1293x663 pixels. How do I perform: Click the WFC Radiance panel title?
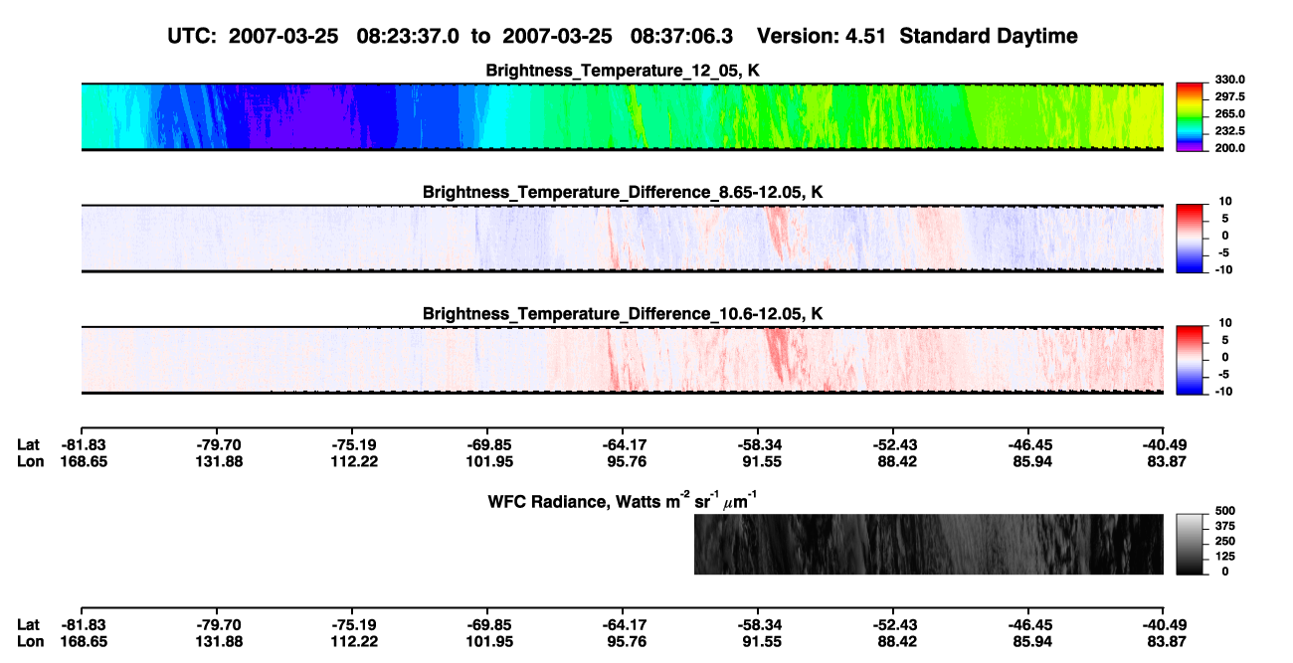click(x=625, y=500)
